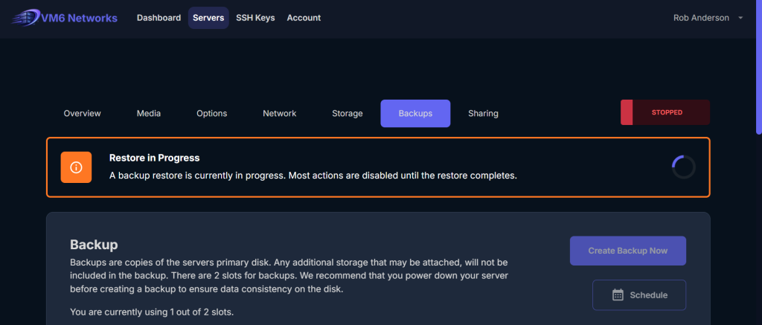Switch to the Network tab

pos(280,114)
